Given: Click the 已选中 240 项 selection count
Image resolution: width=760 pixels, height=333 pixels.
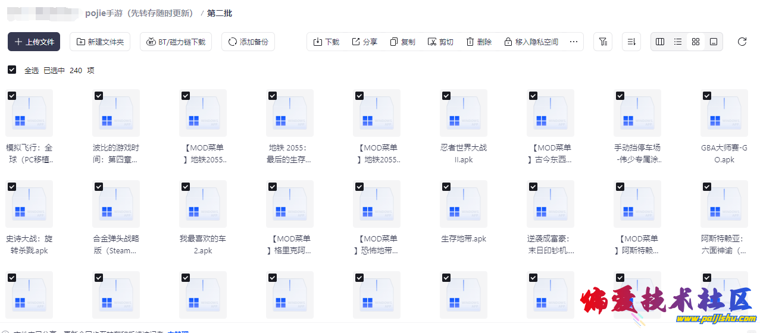Looking at the screenshot, I should [x=69, y=70].
